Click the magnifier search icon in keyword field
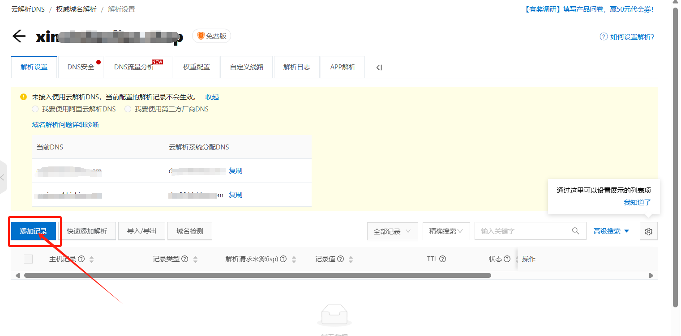This screenshot has height=336, width=681. (576, 231)
